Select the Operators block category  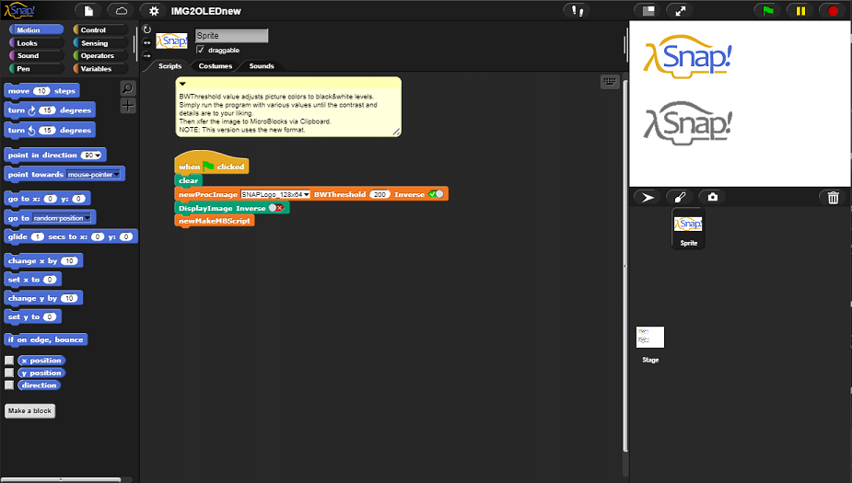[100, 55]
